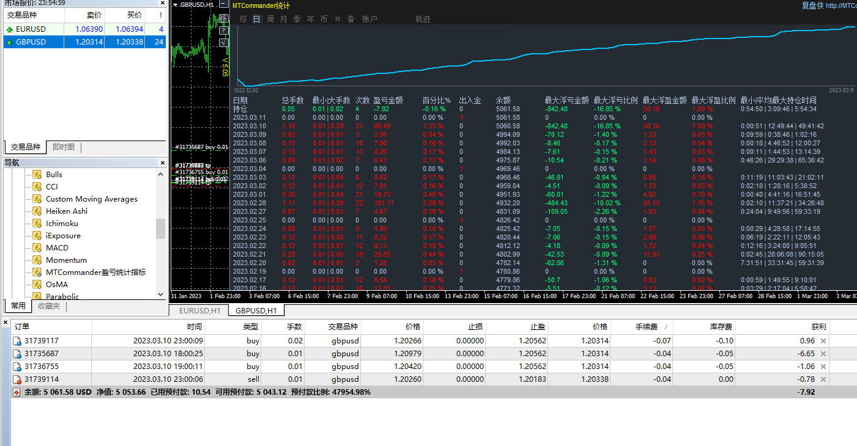The image size is (857, 446).
Task: Click the order icon for ticket 31735687
Action: pyautogui.click(x=17, y=354)
